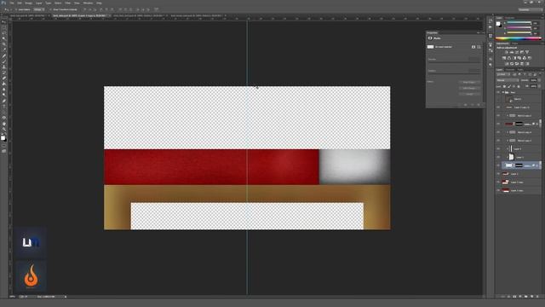Select the Eraser tool
This screenshot has height=307, width=545.
tap(3, 78)
